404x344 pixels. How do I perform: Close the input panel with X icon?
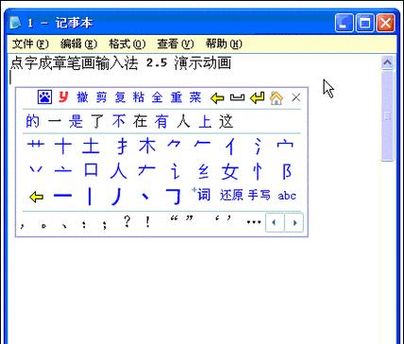coord(296,98)
